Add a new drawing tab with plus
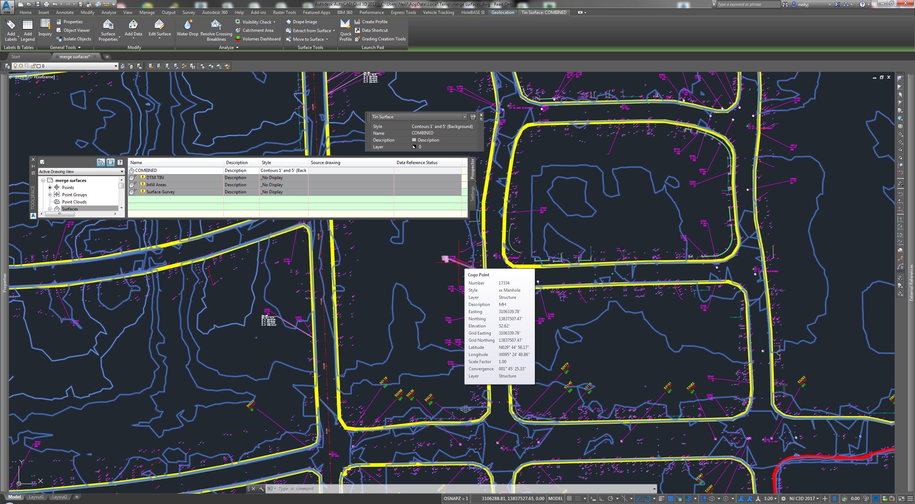915x504 pixels. pyautogui.click(x=107, y=57)
